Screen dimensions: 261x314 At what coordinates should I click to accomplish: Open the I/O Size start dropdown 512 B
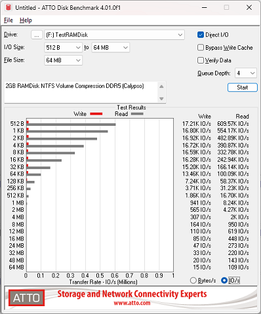click(63, 47)
